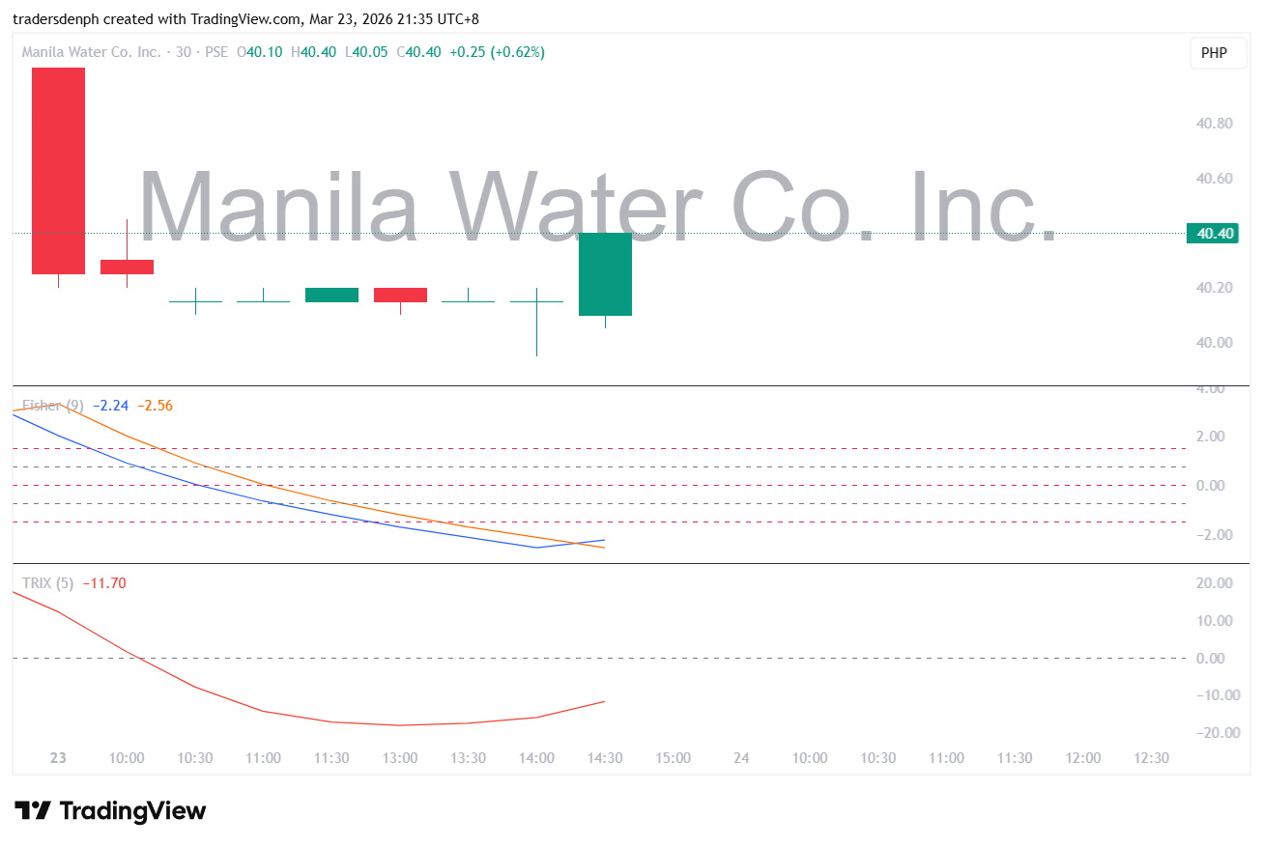Click the orange Fisher trigger value -2.56
Viewport: 1263px width, 847px height.
click(x=155, y=406)
